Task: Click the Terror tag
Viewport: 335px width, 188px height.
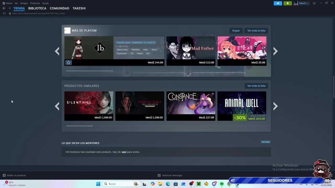Action: coord(154,50)
